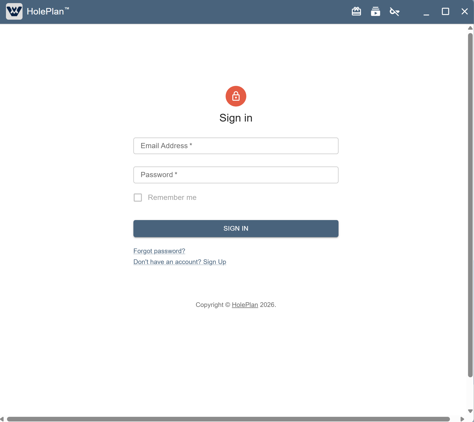
Task: Close the HolePlan window
Action: [x=464, y=11]
